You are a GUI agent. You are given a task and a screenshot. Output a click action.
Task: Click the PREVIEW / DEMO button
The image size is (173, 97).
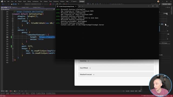coord(167,4)
